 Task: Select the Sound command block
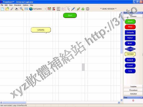pos(130,60)
